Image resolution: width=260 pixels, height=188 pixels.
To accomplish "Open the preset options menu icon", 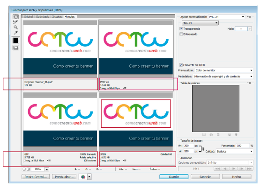I will pos(249,17).
